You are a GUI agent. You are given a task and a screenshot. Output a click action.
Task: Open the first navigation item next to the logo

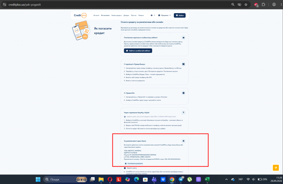click(97, 15)
